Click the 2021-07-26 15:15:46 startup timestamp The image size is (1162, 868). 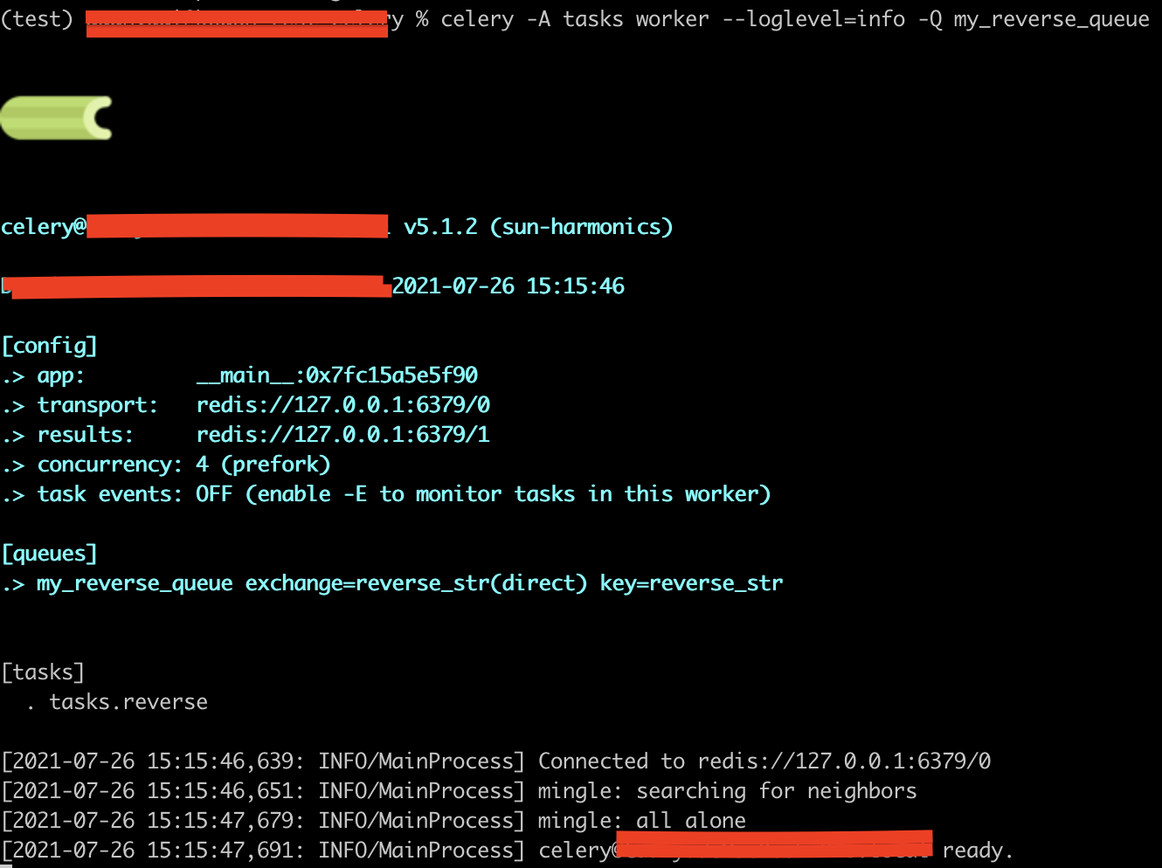click(508, 286)
